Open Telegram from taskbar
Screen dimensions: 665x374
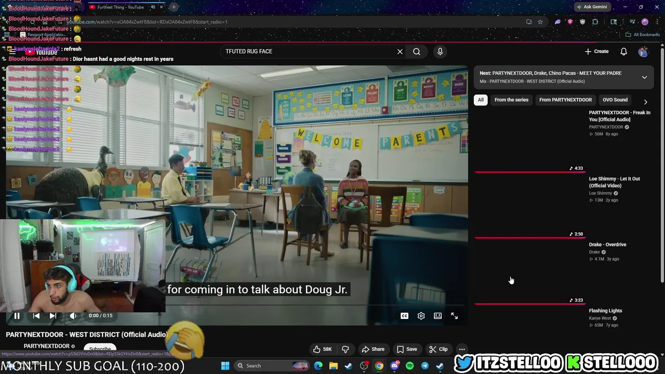click(424, 366)
